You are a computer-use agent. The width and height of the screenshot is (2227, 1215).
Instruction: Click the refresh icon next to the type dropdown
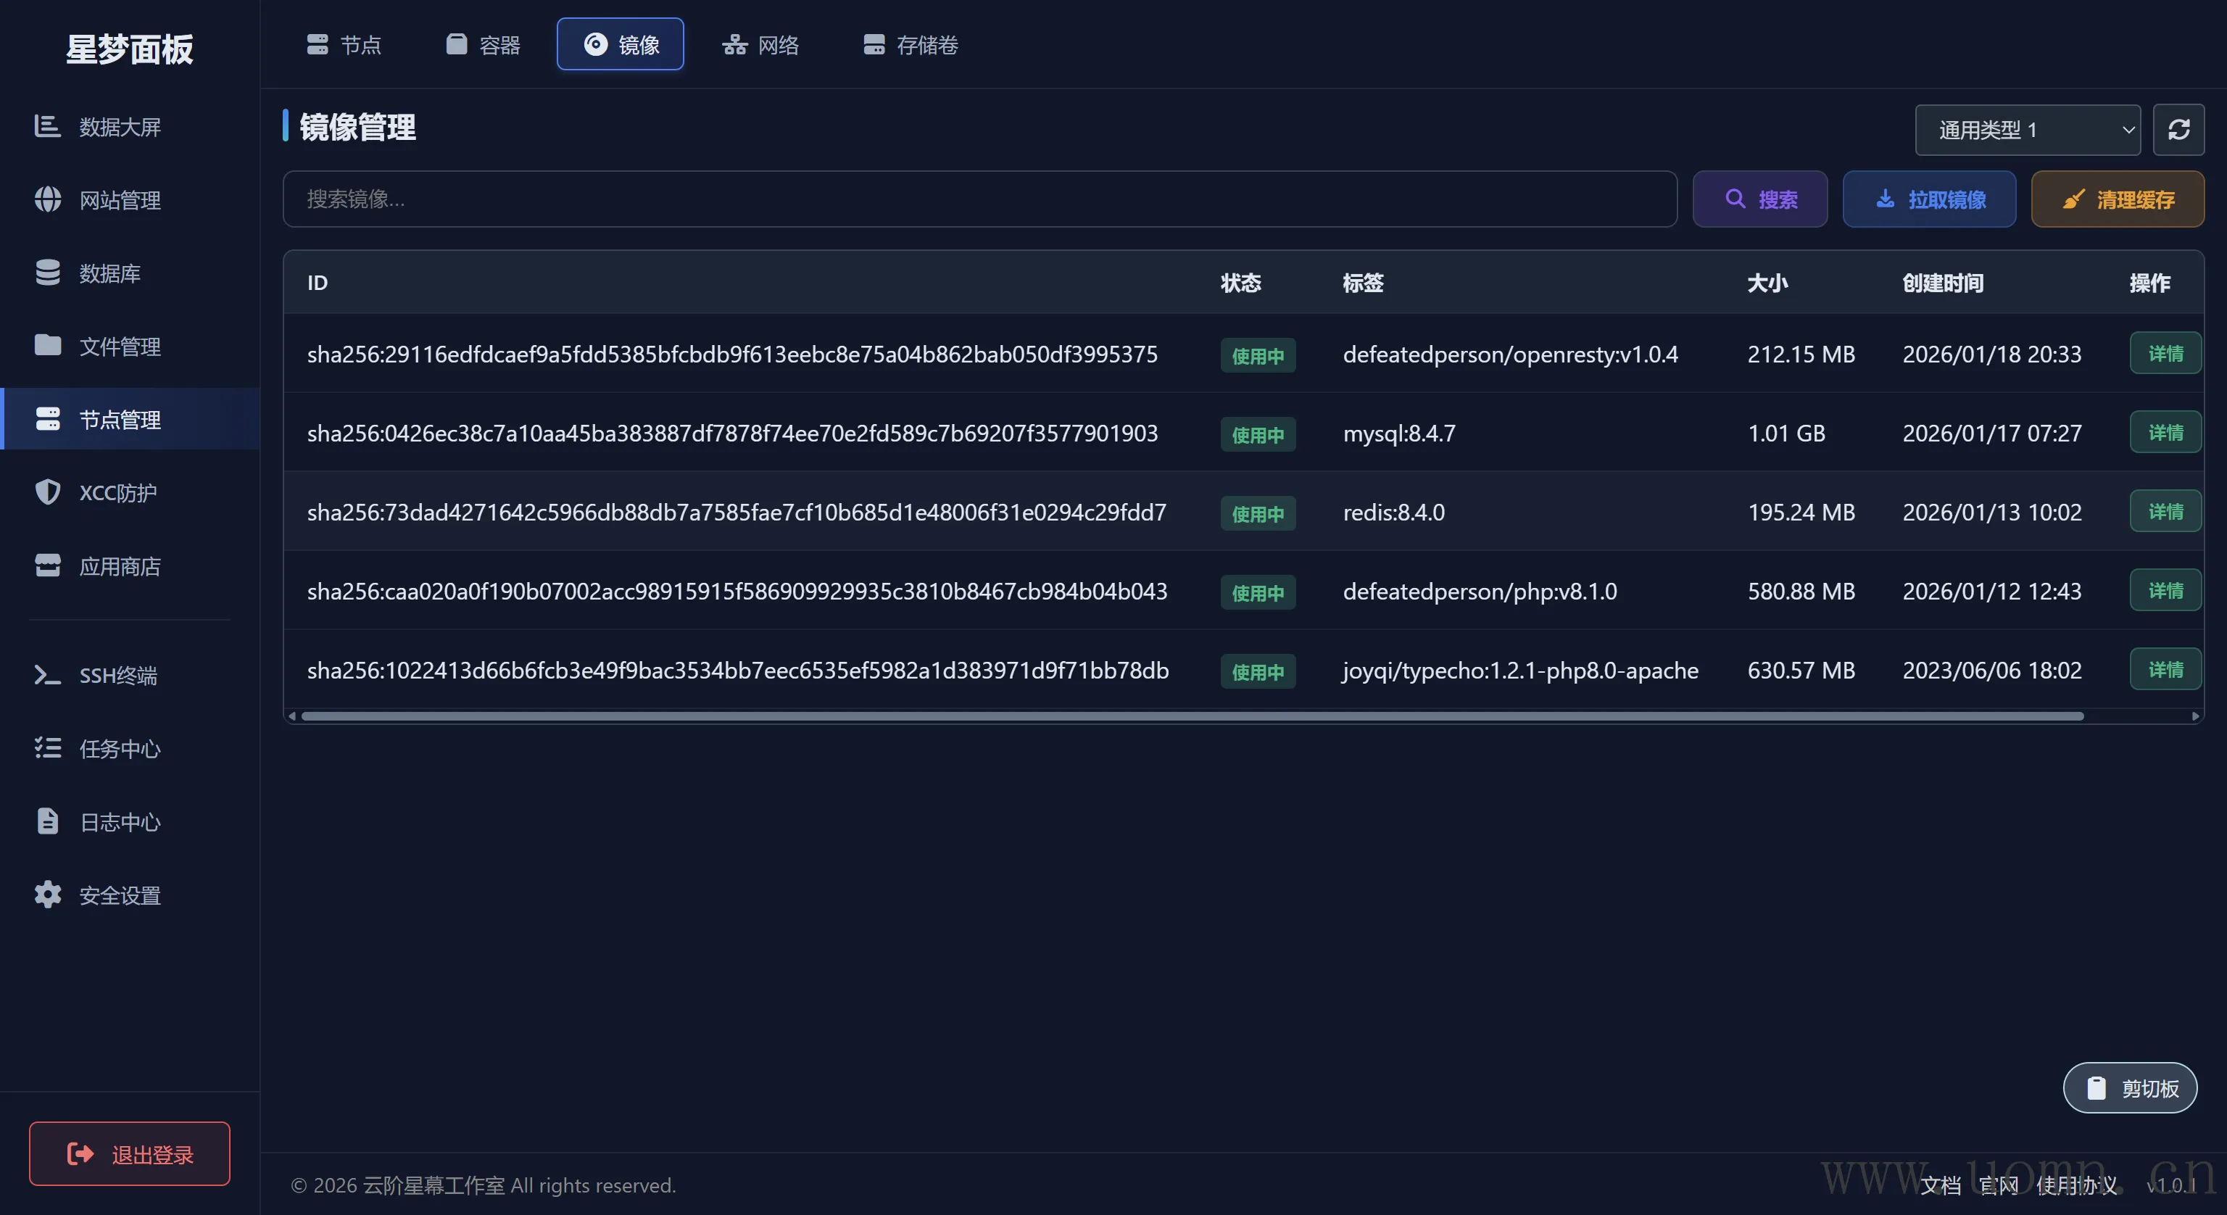click(x=2178, y=130)
